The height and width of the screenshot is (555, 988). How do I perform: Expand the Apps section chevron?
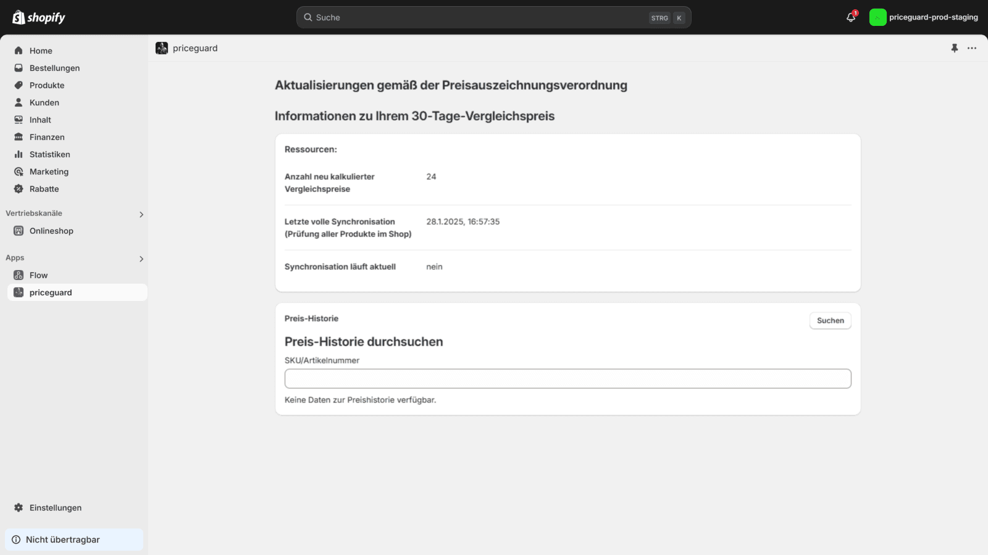(x=141, y=258)
